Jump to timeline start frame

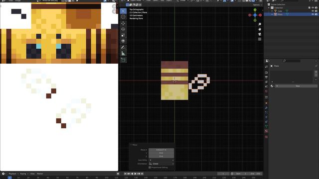(125, 174)
